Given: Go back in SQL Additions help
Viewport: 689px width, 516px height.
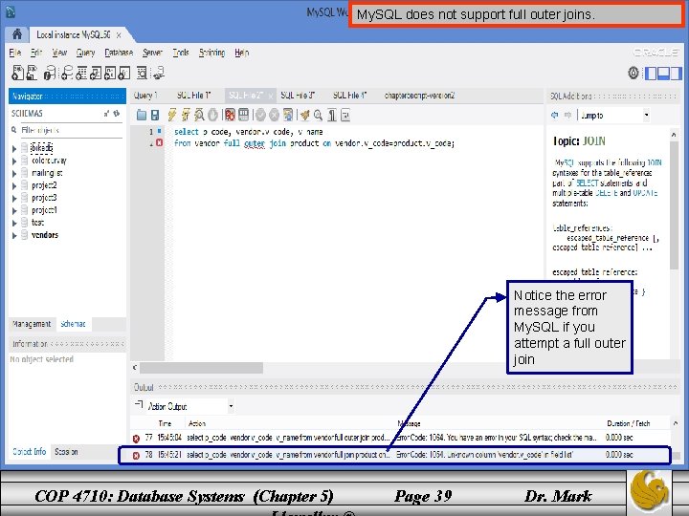Looking at the screenshot, I should tap(554, 115).
